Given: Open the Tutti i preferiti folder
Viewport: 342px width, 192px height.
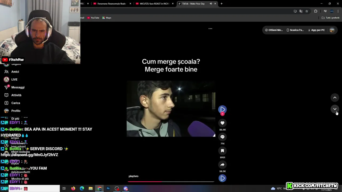Looking at the screenshot, I should 331,18.
